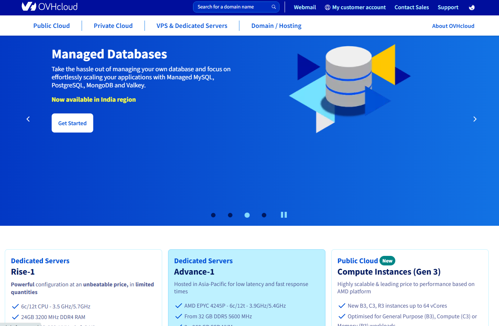
Task: Click the database illustration graphic
Action: pyautogui.click(x=349, y=88)
